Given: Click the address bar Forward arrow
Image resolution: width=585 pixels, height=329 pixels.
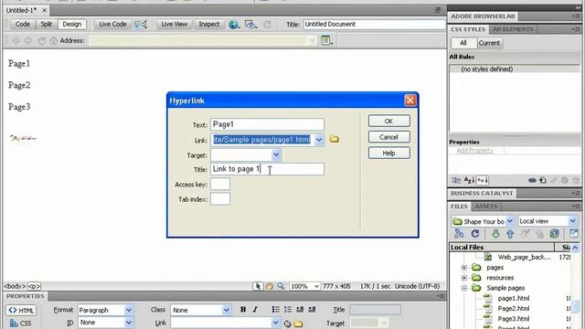Looking at the screenshot, I should point(28,40).
